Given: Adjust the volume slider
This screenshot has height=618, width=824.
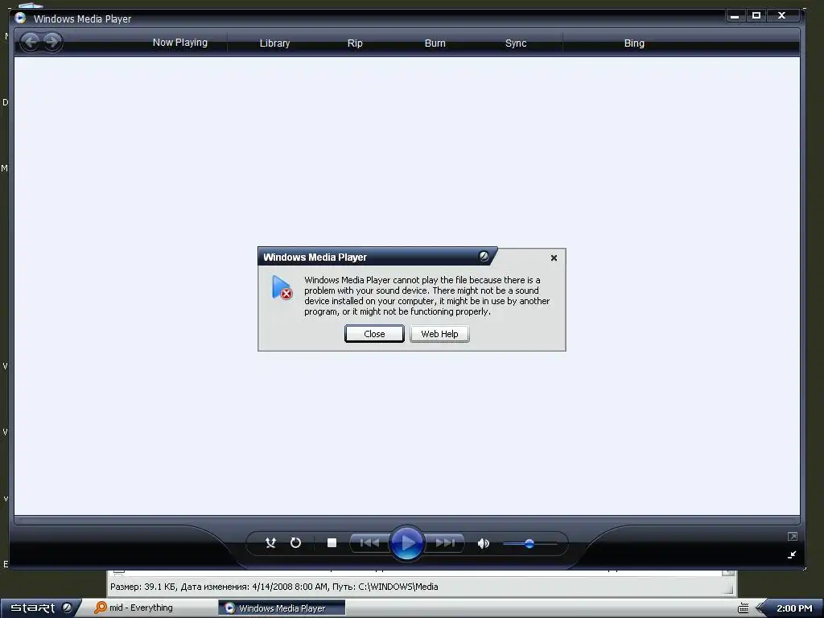Looking at the screenshot, I should tap(529, 543).
